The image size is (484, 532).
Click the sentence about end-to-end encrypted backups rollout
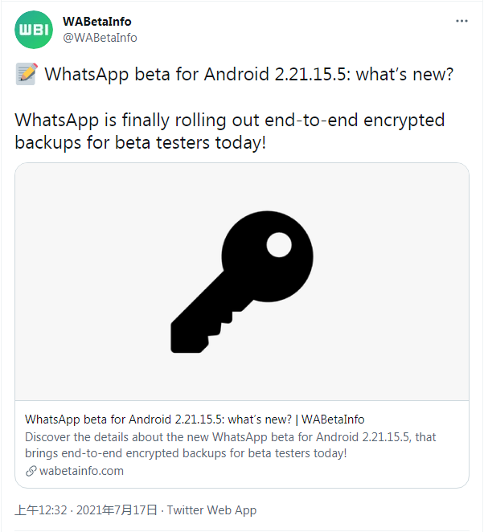[229, 131]
